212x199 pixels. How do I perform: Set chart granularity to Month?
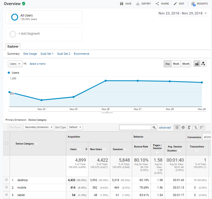[186, 64]
